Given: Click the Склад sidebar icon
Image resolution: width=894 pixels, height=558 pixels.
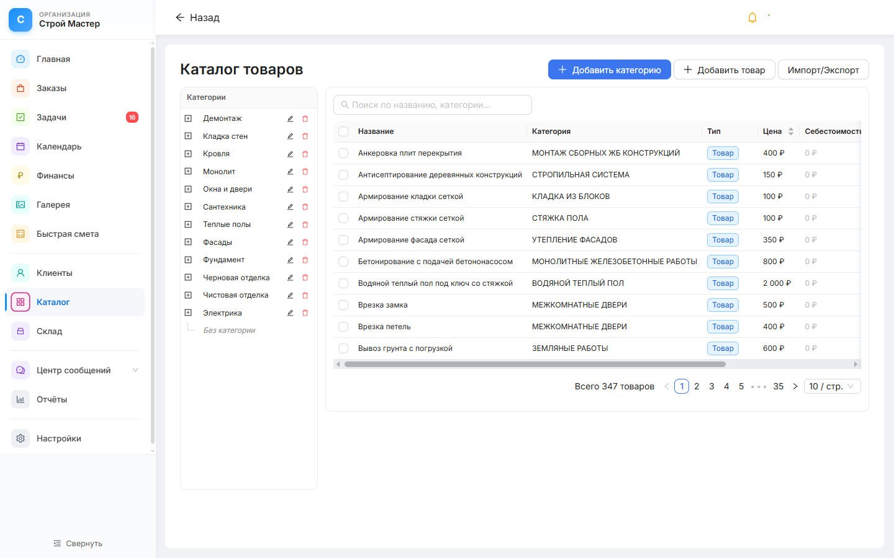Looking at the screenshot, I should 20,331.
